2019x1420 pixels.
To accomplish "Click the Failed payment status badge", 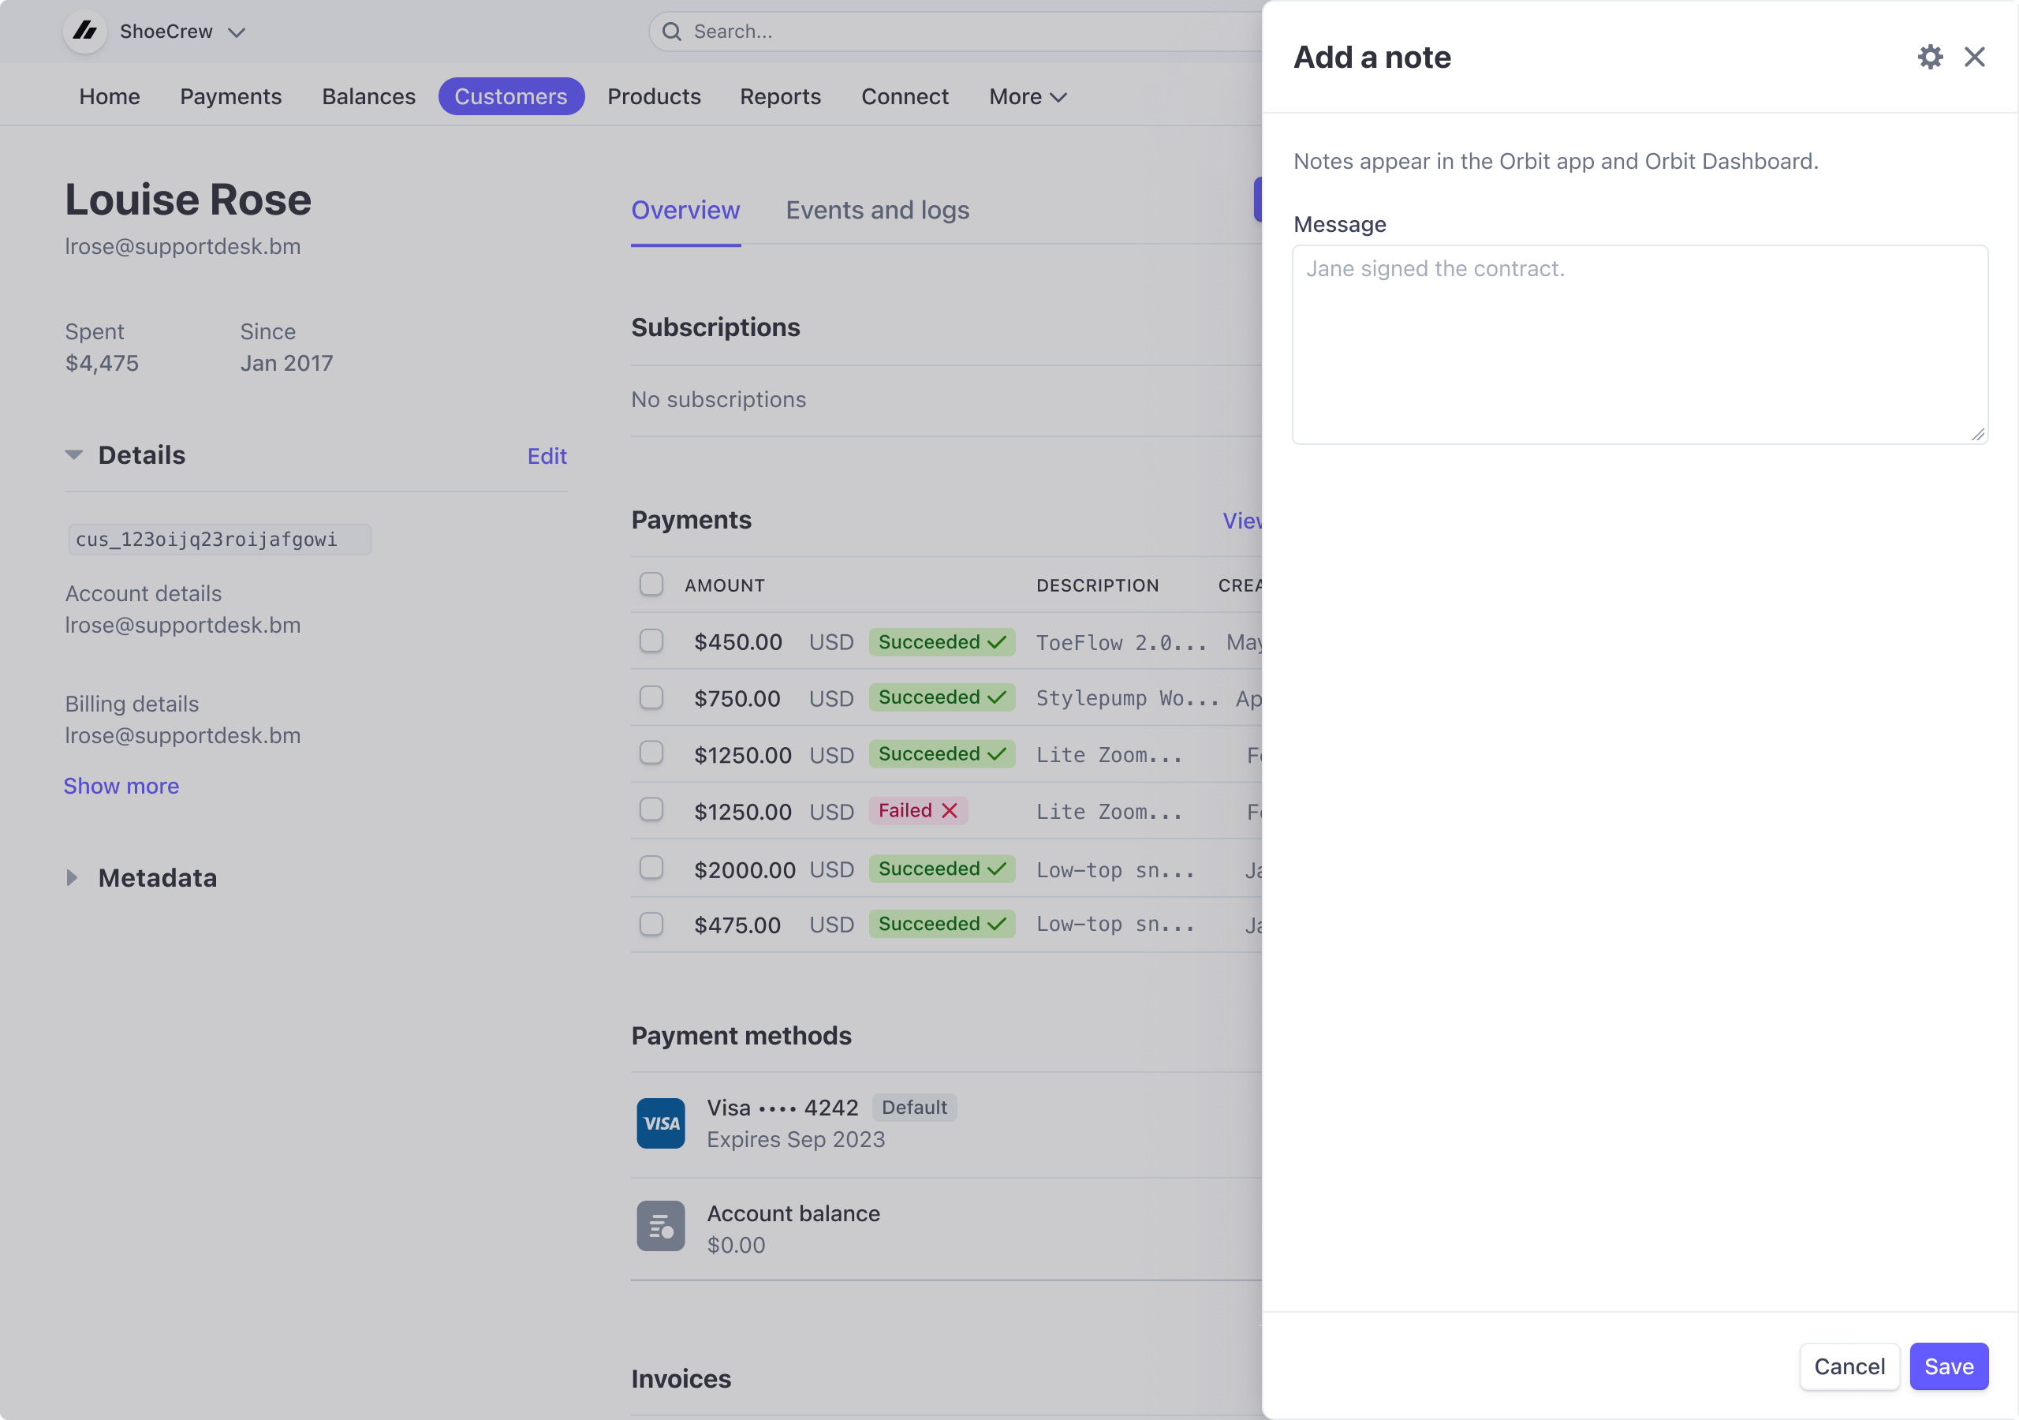I will click(x=917, y=810).
